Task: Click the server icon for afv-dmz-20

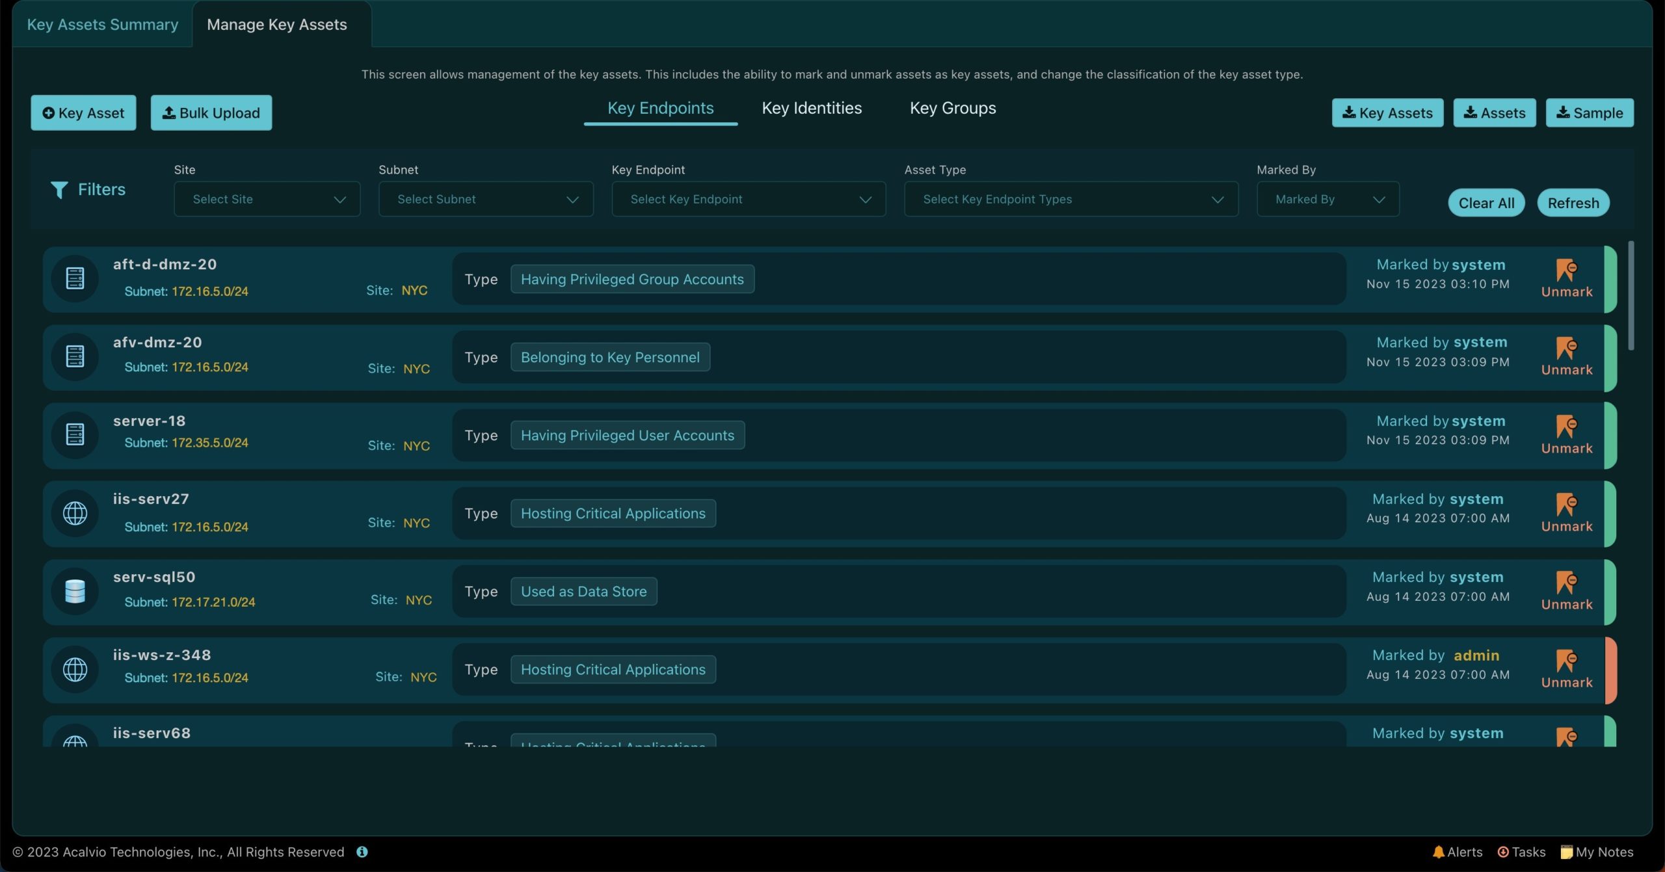Action: (x=75, y=356)
